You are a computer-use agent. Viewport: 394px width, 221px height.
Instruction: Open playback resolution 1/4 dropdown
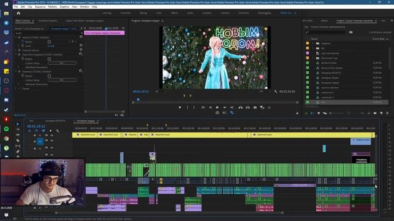tap(265, 91)
